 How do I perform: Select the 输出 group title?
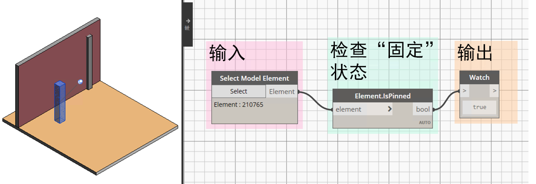coord(475,53)
